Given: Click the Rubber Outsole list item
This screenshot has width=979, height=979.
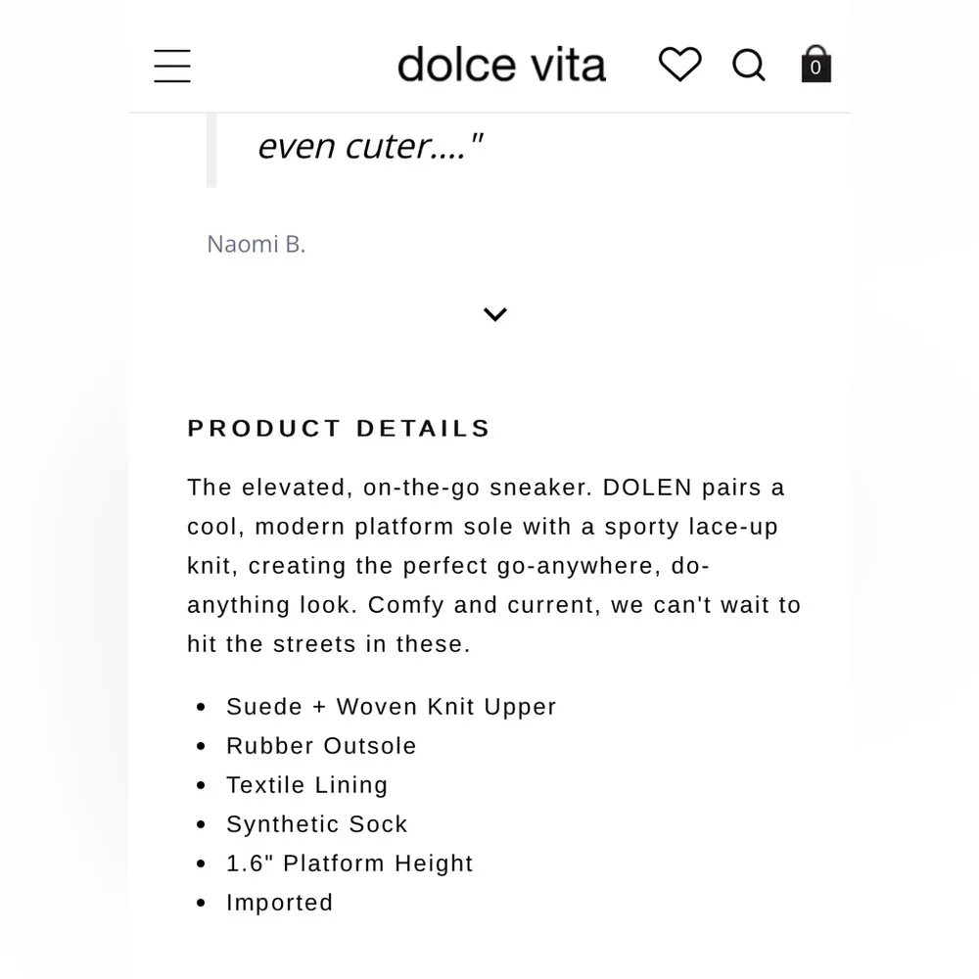Looking at the screenshot, I should [x=321, y=745].
